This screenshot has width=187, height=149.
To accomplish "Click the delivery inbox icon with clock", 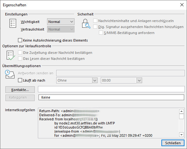I will point(10,74).
